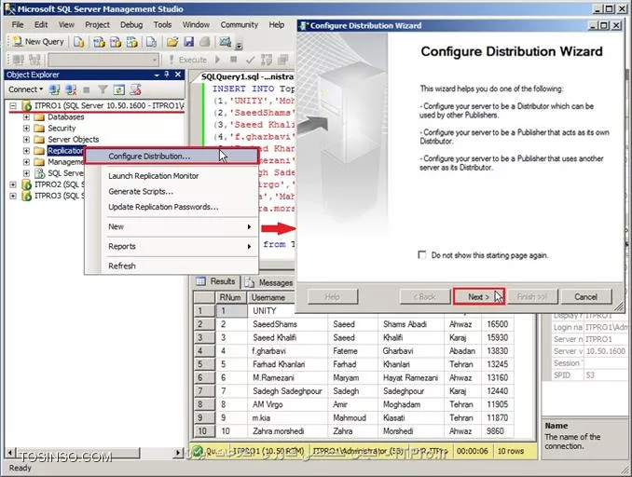Close the Object Explorer panel

[178, 75]
